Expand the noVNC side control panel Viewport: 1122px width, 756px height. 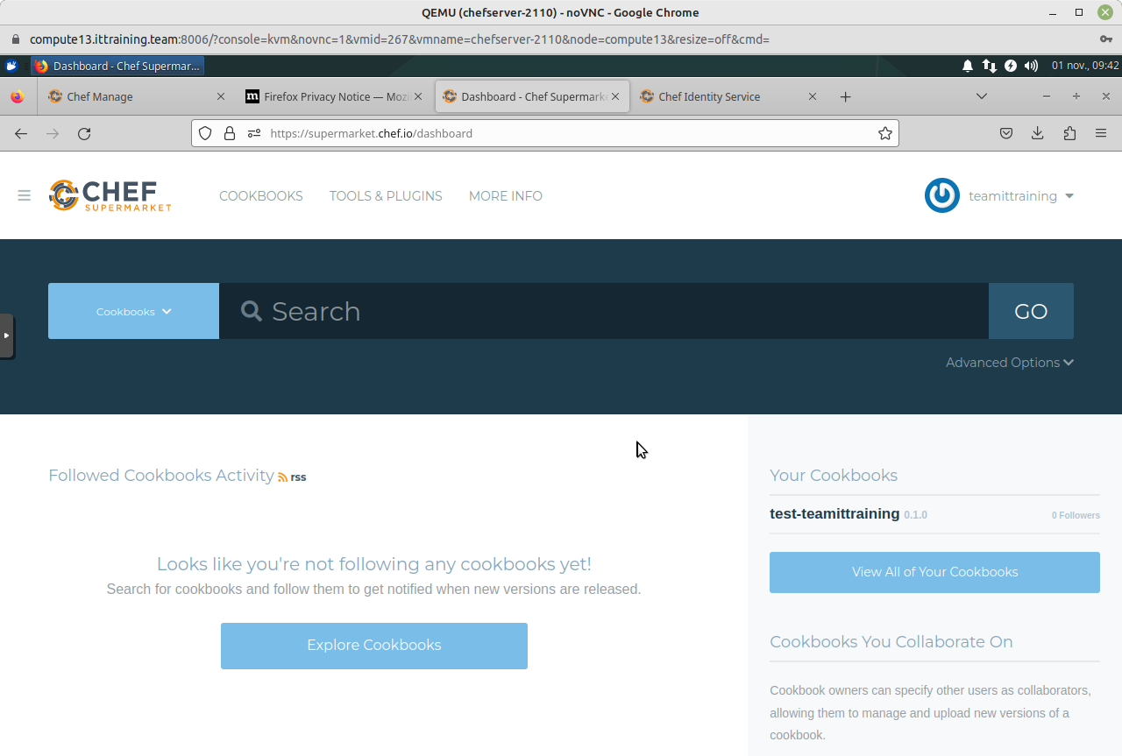click(x=6, y=336)
